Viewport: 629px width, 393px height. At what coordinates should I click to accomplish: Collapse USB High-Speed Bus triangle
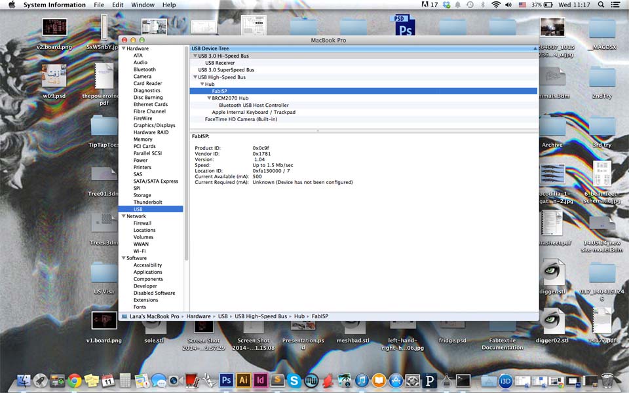pyautogui.click(x=195, y=77)
